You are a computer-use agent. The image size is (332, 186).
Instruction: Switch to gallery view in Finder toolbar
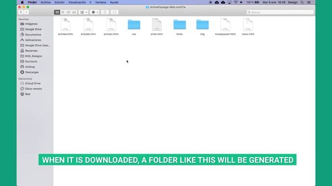(74, 12)
